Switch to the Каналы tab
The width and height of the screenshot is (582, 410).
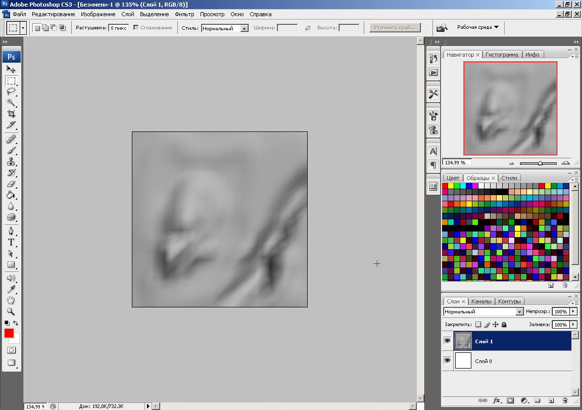tap(481, 301)
